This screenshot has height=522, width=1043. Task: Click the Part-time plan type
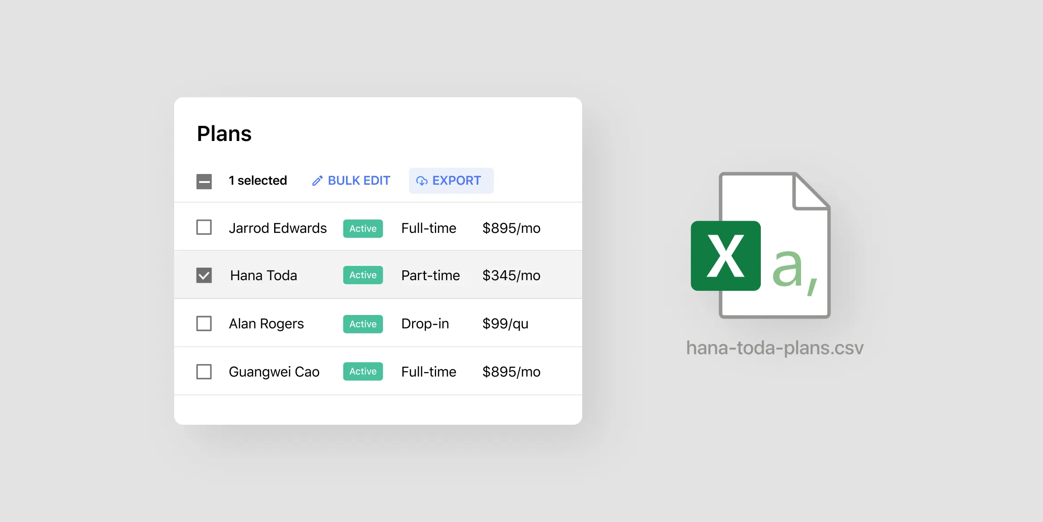(430, 275)
